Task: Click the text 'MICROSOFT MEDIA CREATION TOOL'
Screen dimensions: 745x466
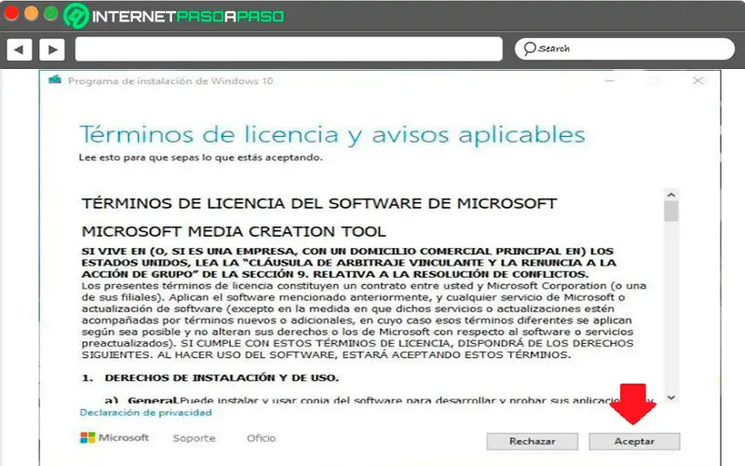Action: pos(234,231)
